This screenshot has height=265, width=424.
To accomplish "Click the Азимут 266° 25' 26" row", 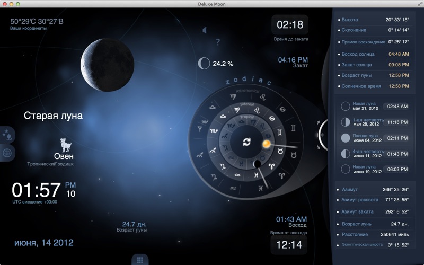I will [x=374, y=190].
